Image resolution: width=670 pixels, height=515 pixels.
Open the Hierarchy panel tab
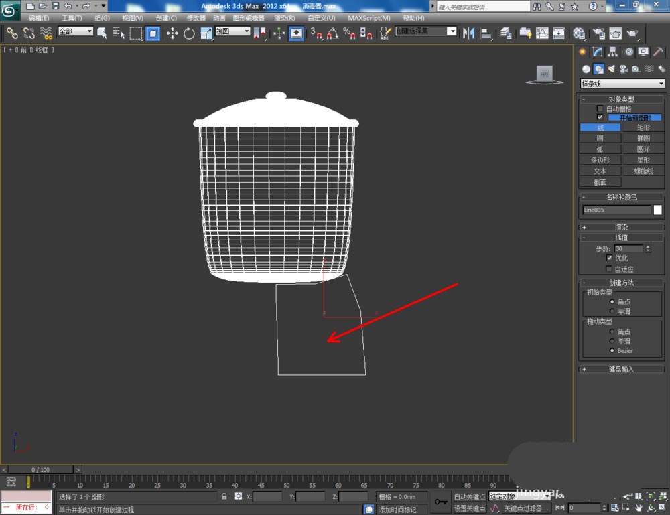613,52
